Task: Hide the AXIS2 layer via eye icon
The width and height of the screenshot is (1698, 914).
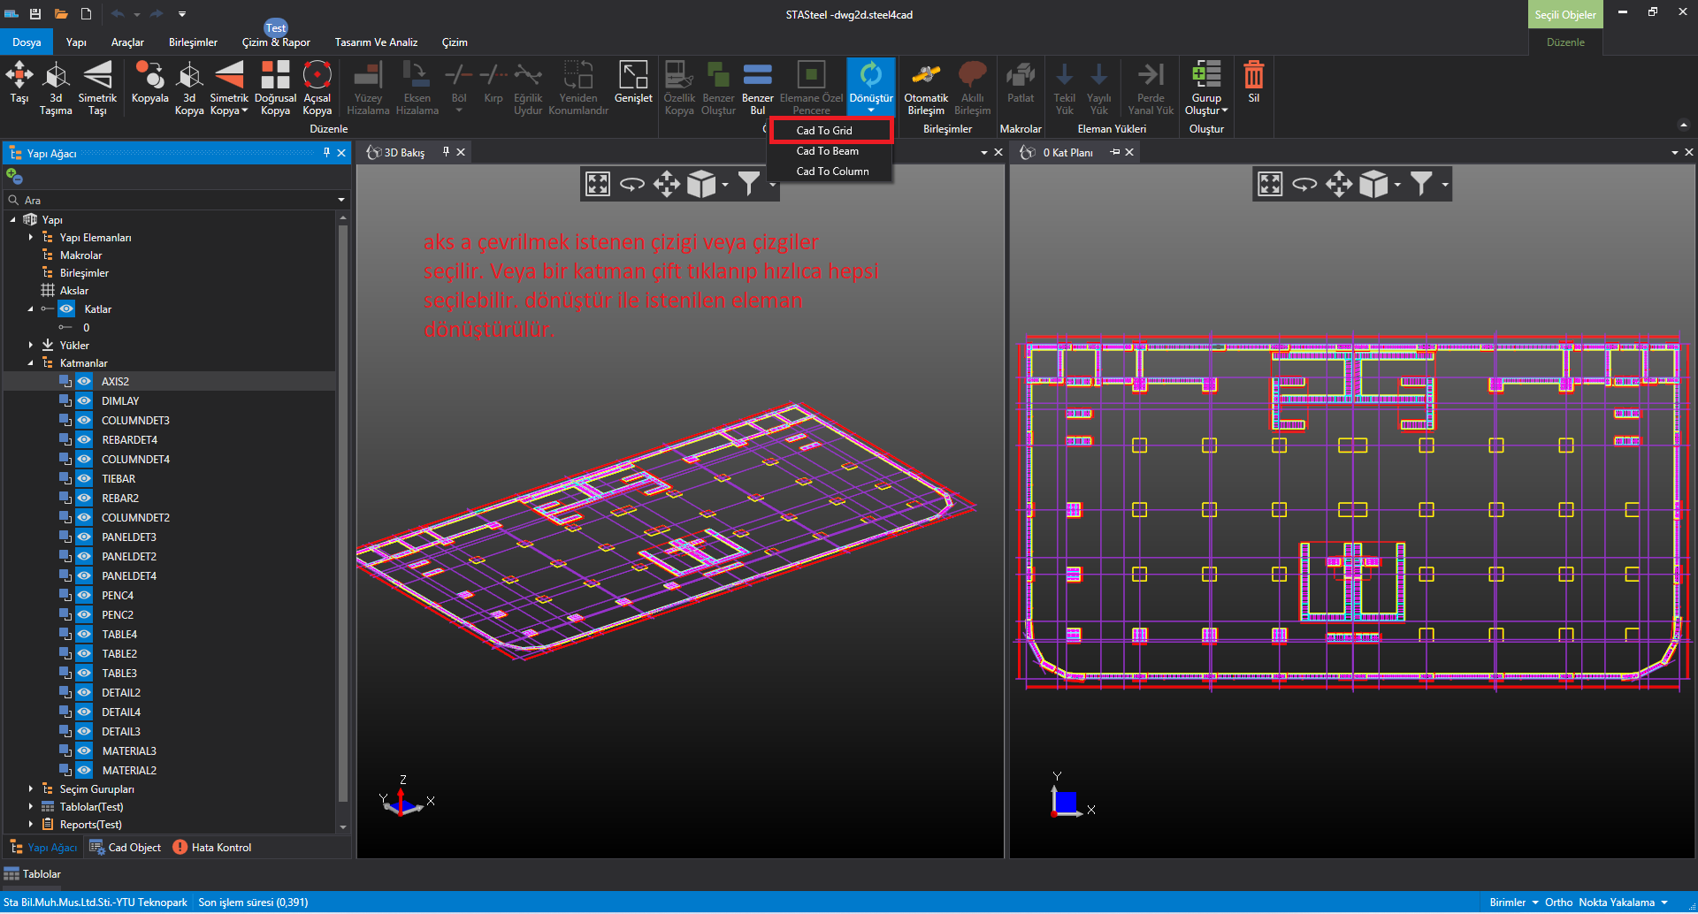Action: pos(84,382)
